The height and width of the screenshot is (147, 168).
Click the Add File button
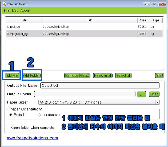click(x=12, y=76)
